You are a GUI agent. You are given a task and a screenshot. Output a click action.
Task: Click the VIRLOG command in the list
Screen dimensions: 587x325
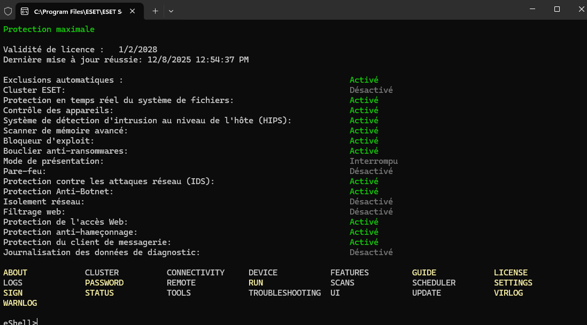pyautogui.click(x=508, y=293)
